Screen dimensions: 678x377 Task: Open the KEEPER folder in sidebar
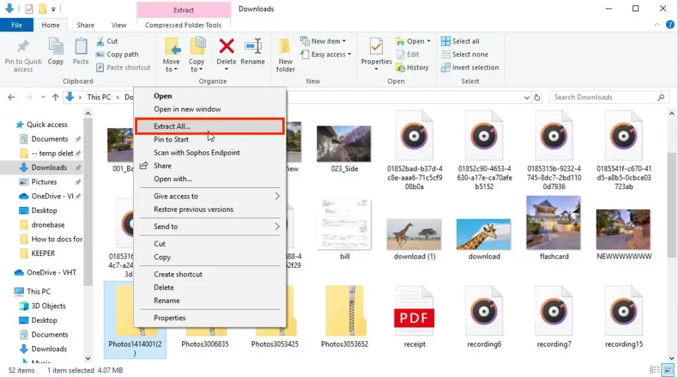click(x=43, y=253)
